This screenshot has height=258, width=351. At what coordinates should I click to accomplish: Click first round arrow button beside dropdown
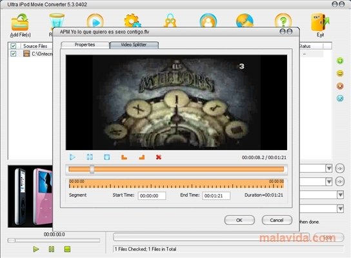click(340, 168)
